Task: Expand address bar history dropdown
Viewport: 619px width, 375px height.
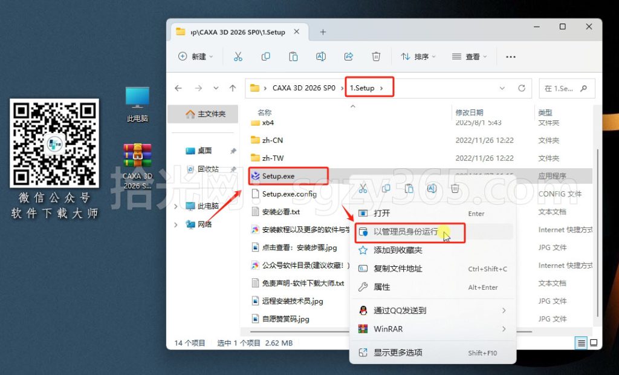Action: pyautogui.click(x=502, y=88)
